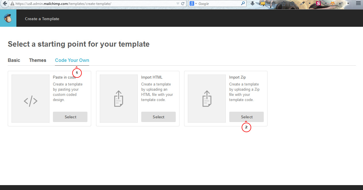Click the Mailchimp Freddie logo
This screenshot has width=363, height=190.
click(x=8, y=18)
